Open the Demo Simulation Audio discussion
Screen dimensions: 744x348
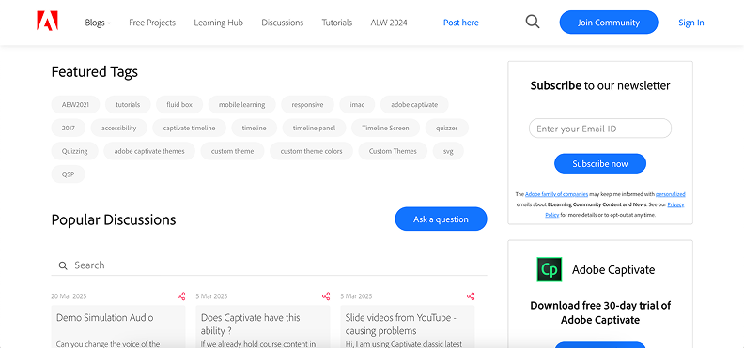105,318
